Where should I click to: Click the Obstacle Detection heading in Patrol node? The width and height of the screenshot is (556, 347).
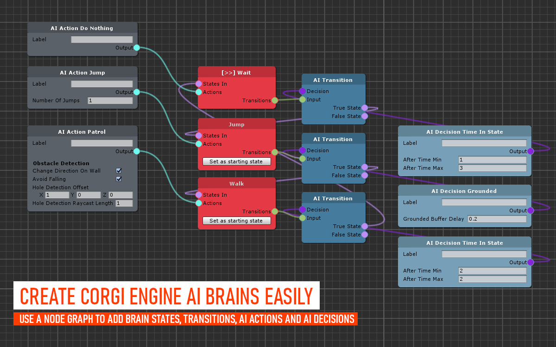61,163
